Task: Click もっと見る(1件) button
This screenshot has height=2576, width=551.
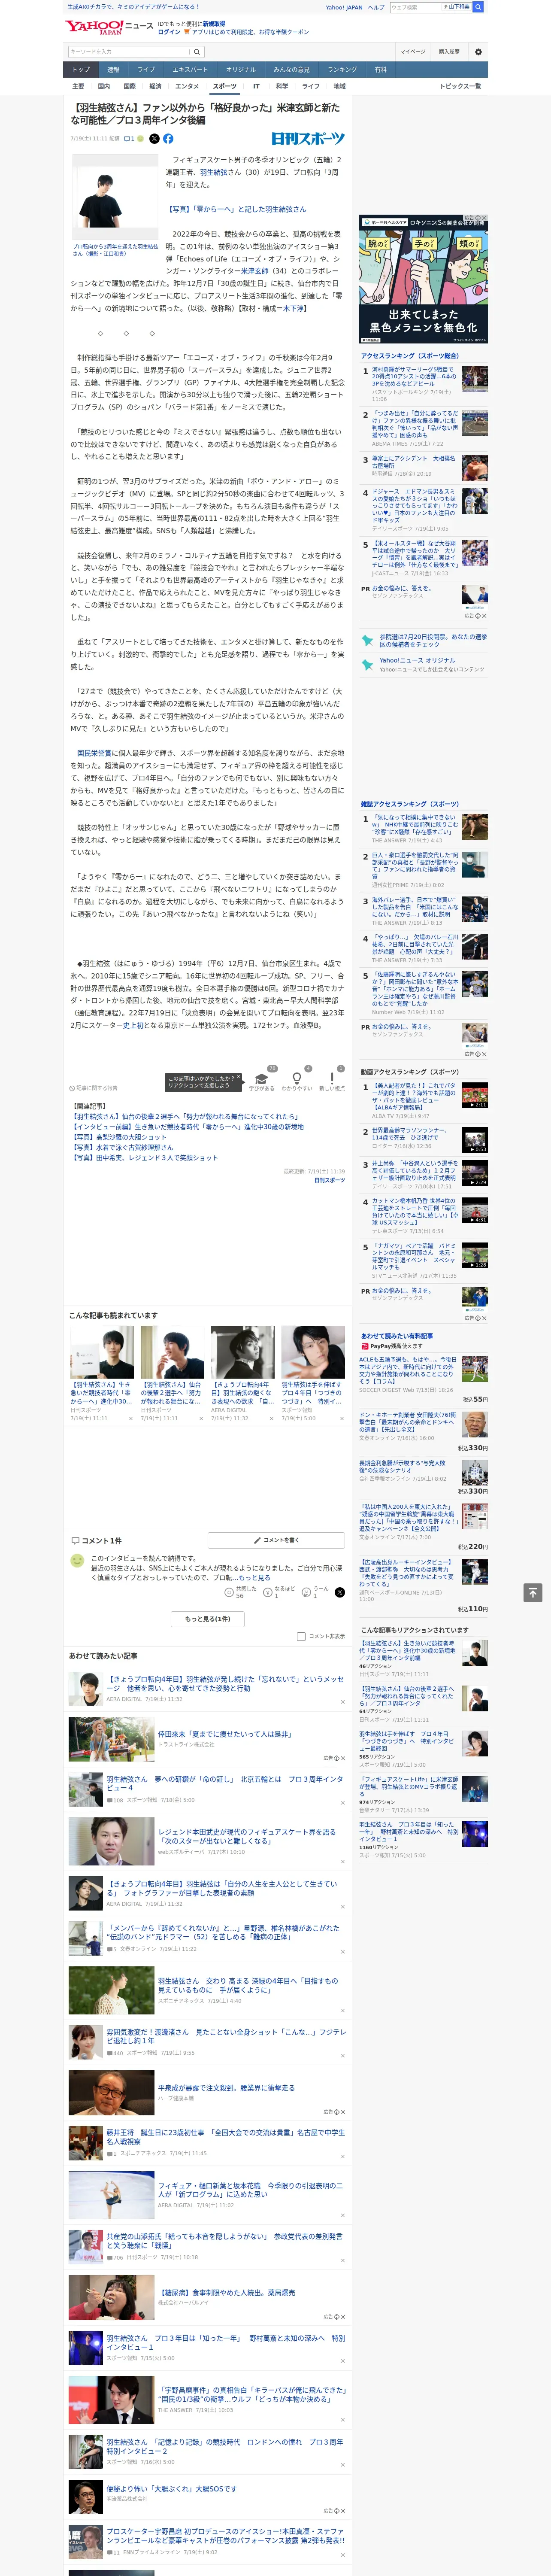Action: 209,1618
